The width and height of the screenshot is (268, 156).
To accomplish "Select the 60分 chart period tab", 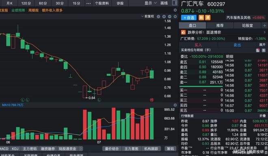I will (43, 3).
